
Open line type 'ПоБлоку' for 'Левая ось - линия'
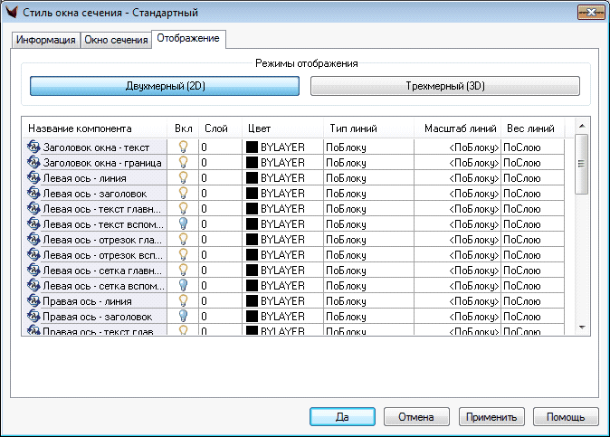click(367, 177)
